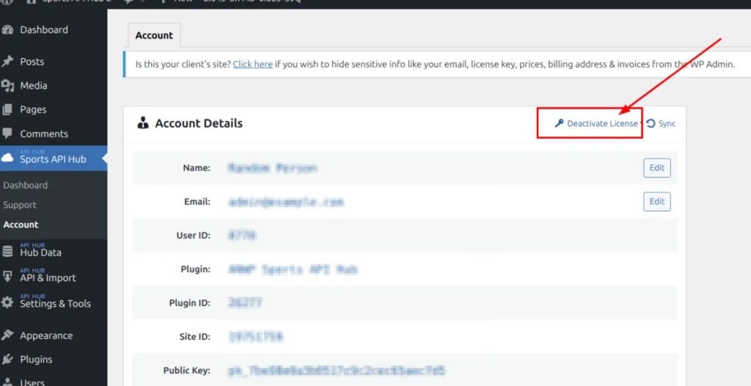Click the Sync link
This screenshot has width=751, height=386.
pyautogui.click(x=667, y=123)
